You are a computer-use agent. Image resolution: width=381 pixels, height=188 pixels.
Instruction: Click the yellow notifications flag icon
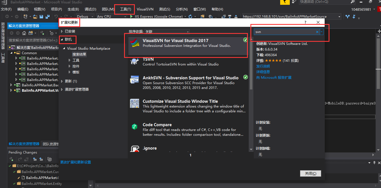pyautogui.click(x=285, y=2)
